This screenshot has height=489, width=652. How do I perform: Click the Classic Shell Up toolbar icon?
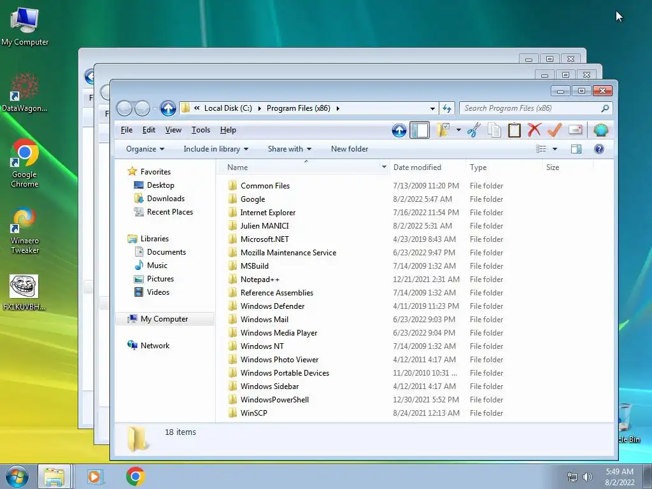click(x=399, y=131)
